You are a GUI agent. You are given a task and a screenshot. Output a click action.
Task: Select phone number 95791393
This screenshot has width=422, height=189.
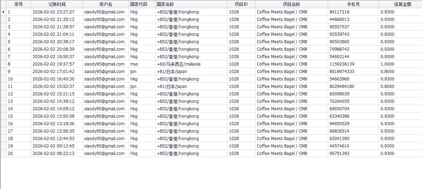point(339,154)
